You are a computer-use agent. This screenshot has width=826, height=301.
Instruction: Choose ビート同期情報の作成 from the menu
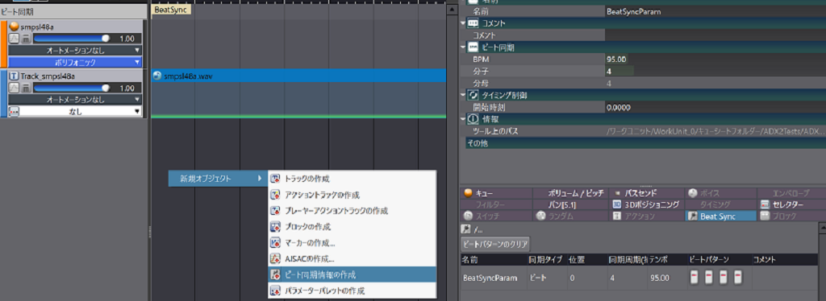point(352,274)
